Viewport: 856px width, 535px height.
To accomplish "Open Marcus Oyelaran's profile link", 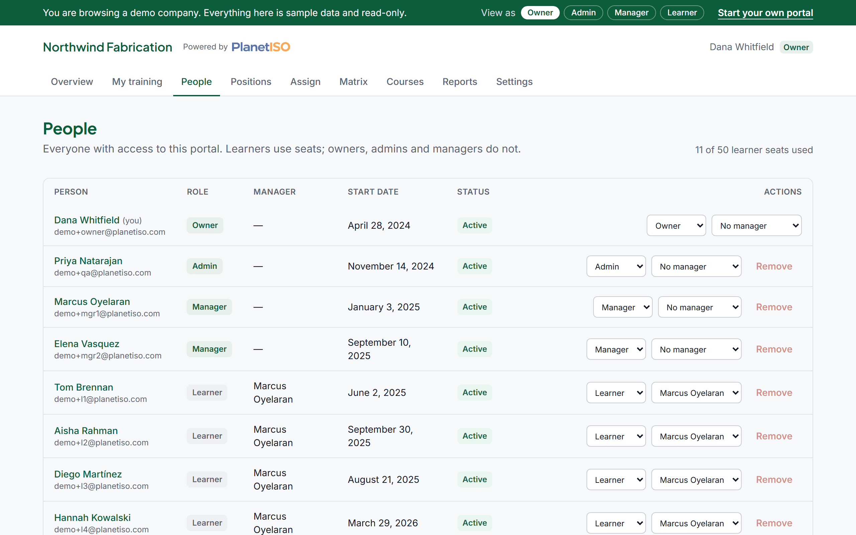I will pos(92,302).
